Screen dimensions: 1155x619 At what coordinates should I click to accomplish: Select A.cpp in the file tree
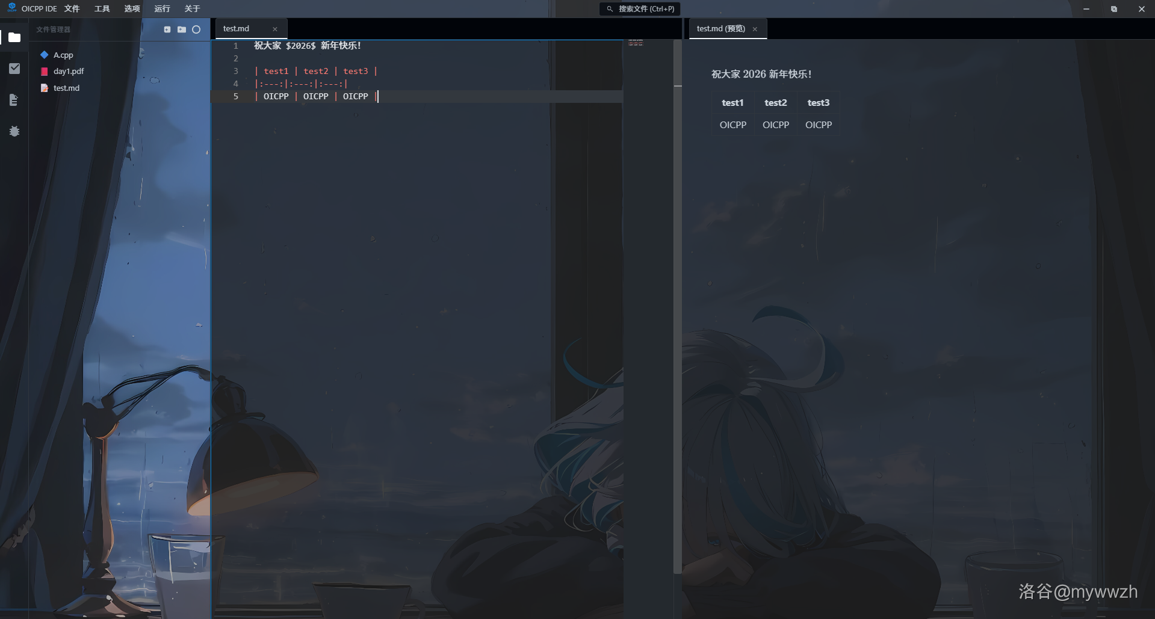63,55
